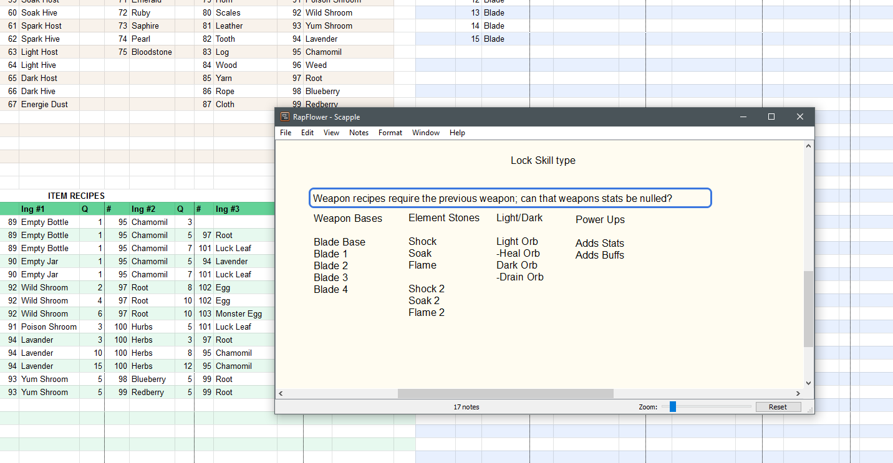893x463 pixels.
Task: Select the 'Blade' cell numbered 15
Action: [505, 39]
